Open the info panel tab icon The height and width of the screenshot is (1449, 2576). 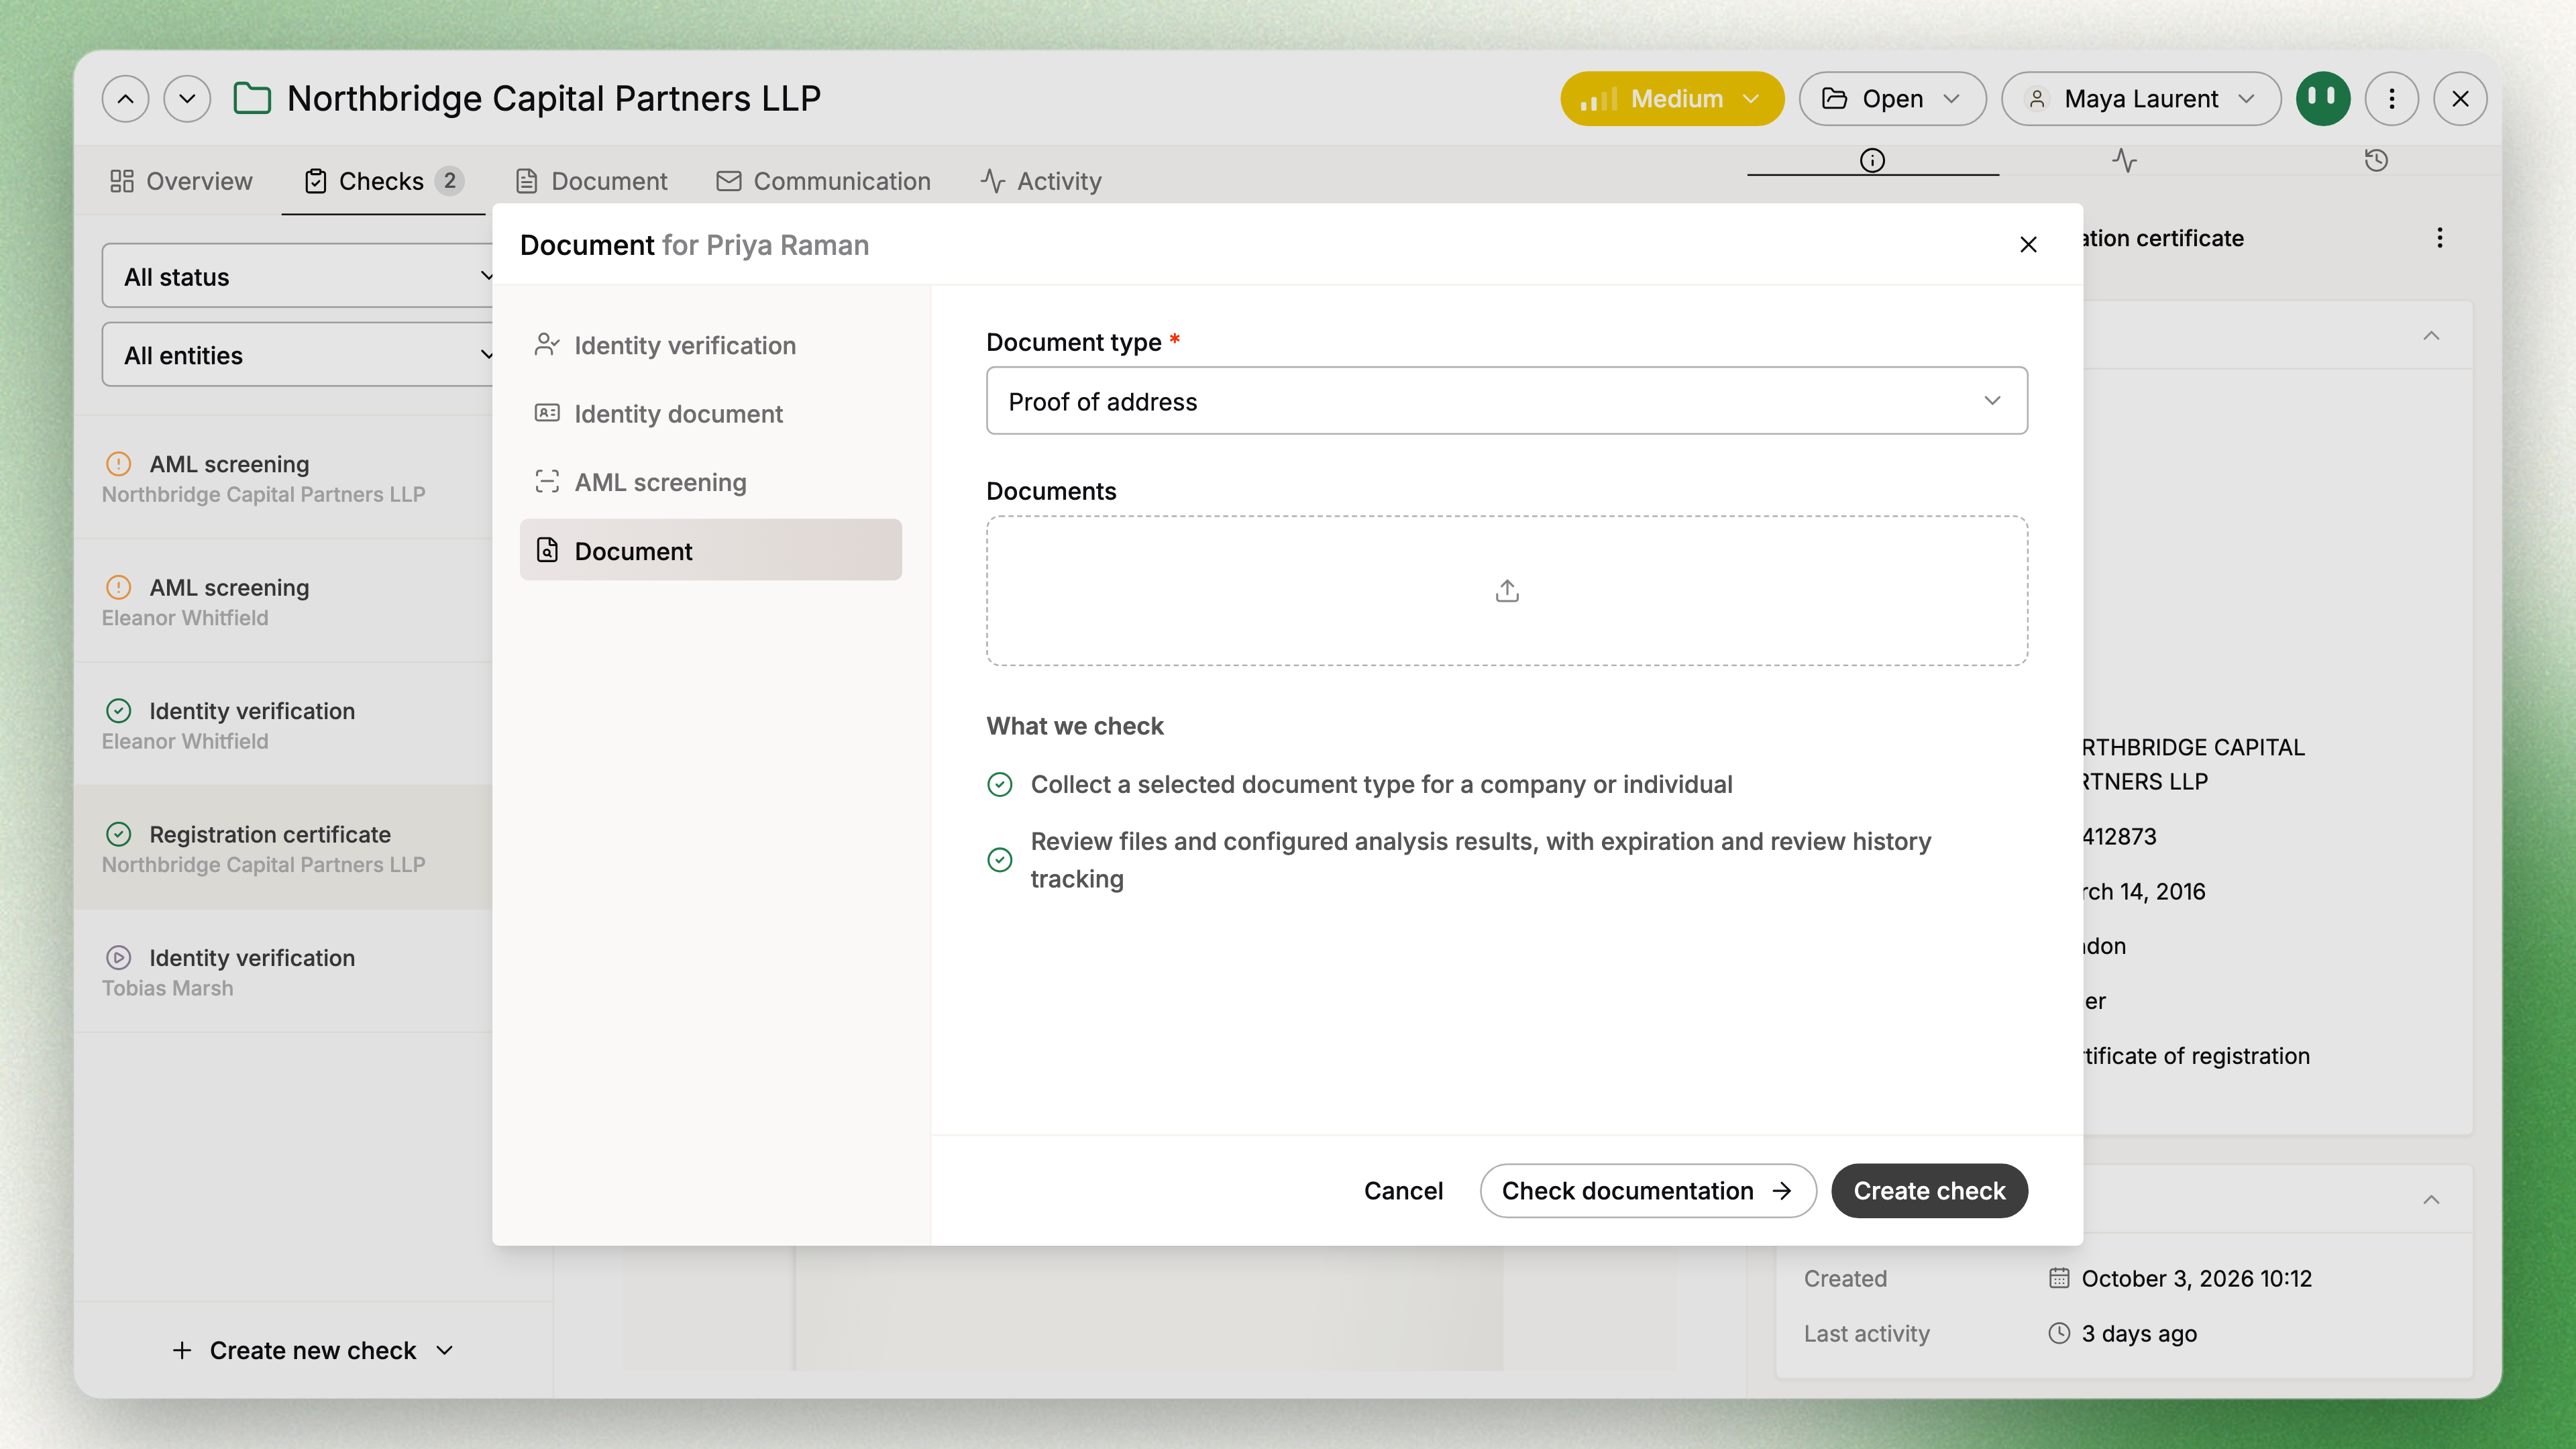1872,160
